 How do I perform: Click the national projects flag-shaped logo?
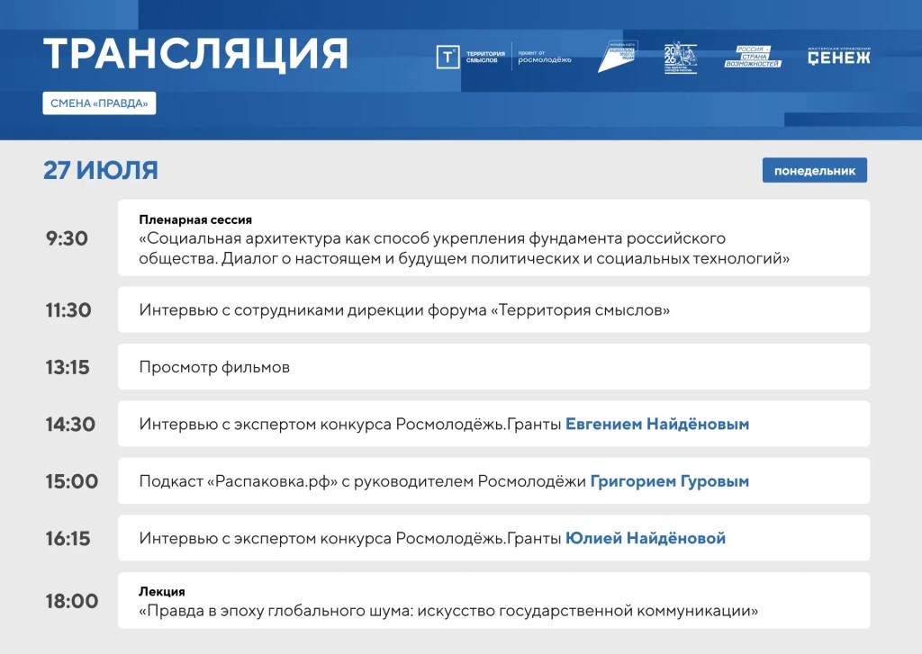click(618, 57)
